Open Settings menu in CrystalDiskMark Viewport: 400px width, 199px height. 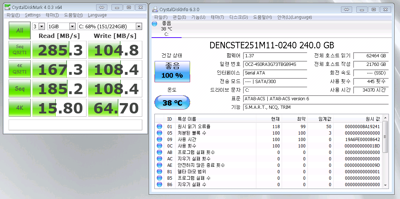pos(33,15)
